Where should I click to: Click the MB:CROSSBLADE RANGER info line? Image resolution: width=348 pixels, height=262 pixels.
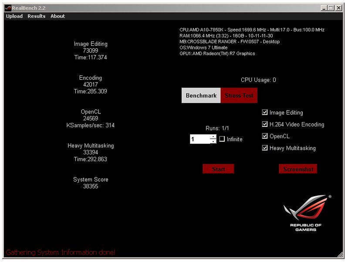[230, 41]
